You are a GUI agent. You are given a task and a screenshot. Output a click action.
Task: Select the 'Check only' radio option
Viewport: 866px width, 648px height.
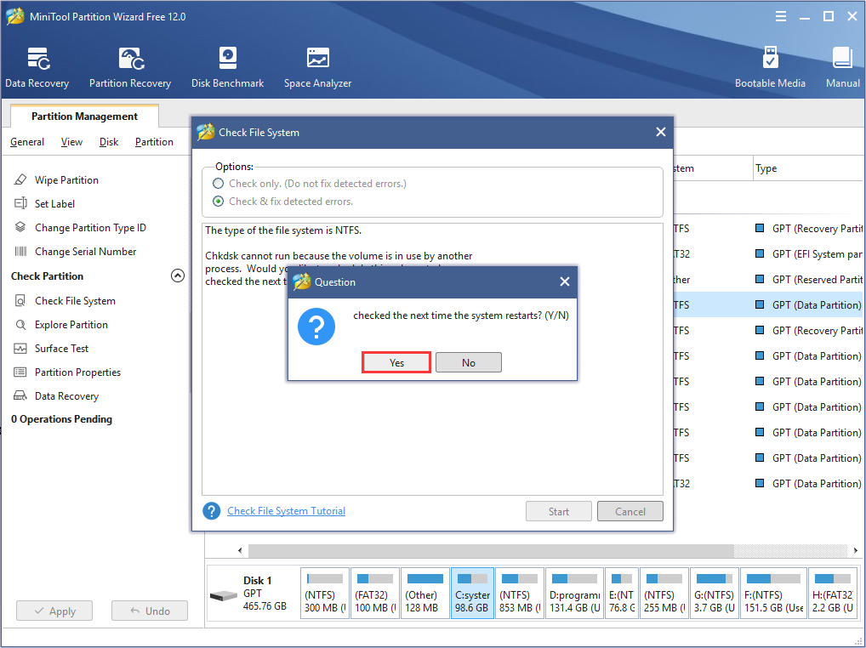pyautogui.click(x=219, y=184)
